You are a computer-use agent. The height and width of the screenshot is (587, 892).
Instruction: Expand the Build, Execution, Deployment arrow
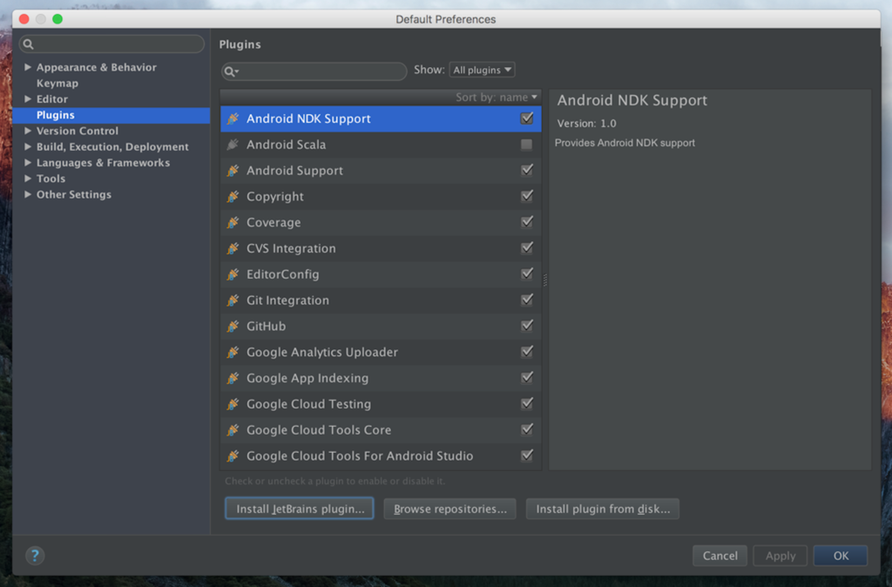27,146
